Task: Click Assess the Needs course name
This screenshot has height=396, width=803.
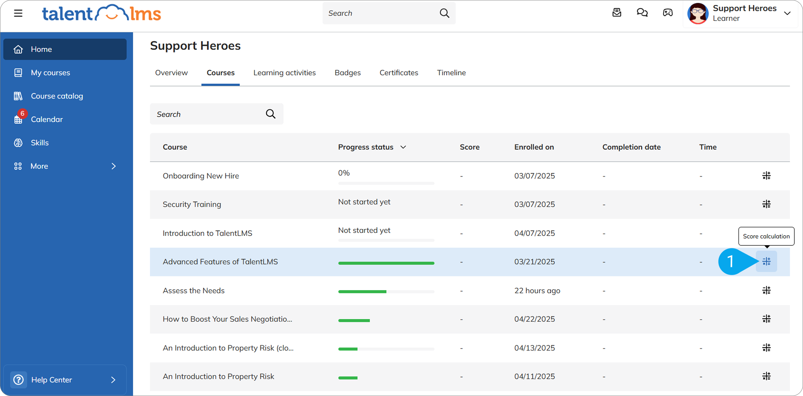Action: click(194, 290)
